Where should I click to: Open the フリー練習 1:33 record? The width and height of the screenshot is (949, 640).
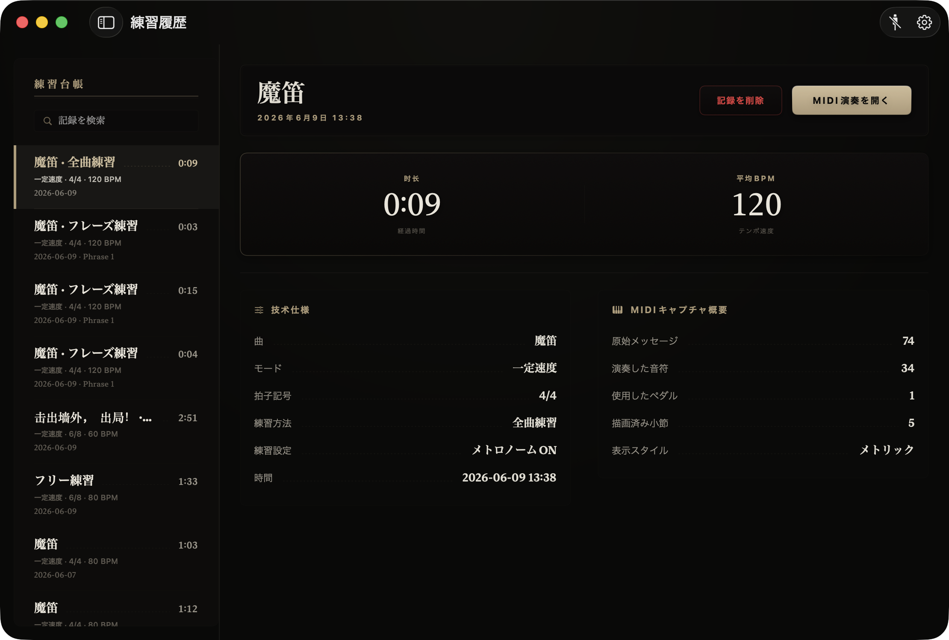pyautogui.click(x=116, y=495)
